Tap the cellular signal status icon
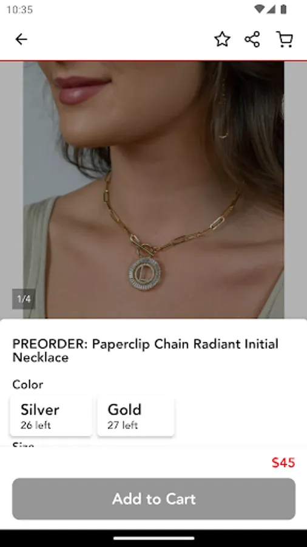Image resolution: width=307 pixels, height=547 pixels. pyautogui.click(x=271, y=9)
